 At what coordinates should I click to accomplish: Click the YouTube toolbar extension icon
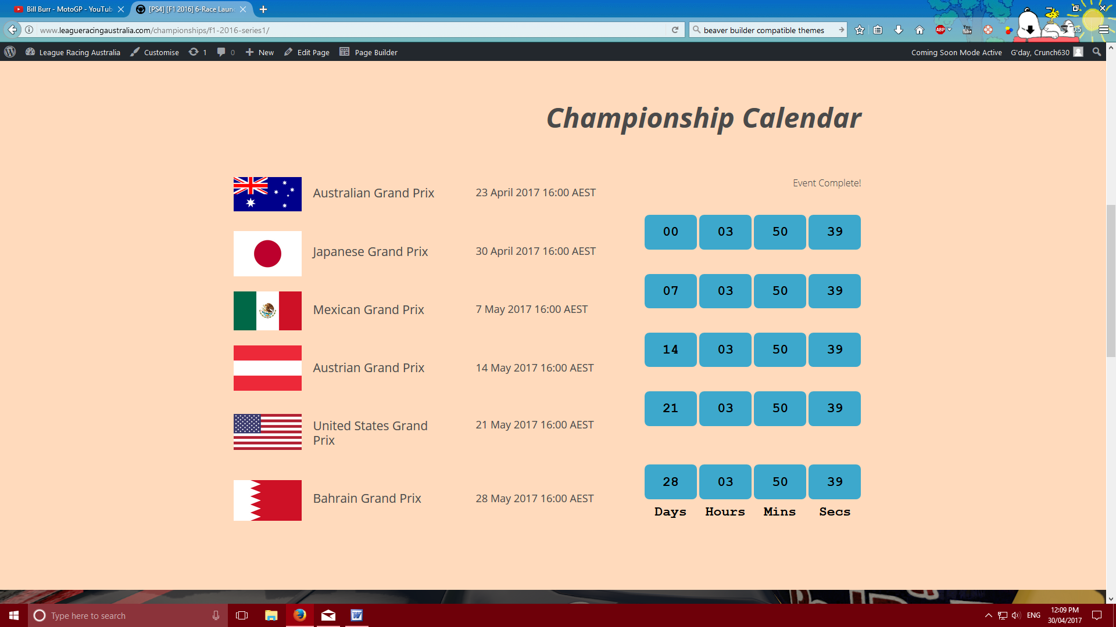coord(967,30)
